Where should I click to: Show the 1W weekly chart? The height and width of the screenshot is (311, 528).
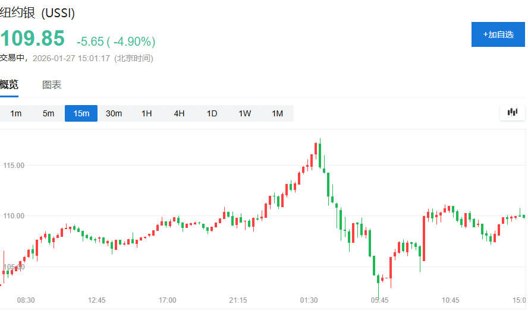click(x=244, y=113)
